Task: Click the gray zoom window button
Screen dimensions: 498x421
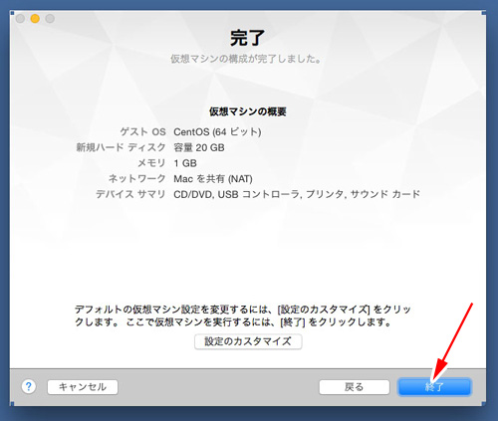Action: [x=50, y=19]
